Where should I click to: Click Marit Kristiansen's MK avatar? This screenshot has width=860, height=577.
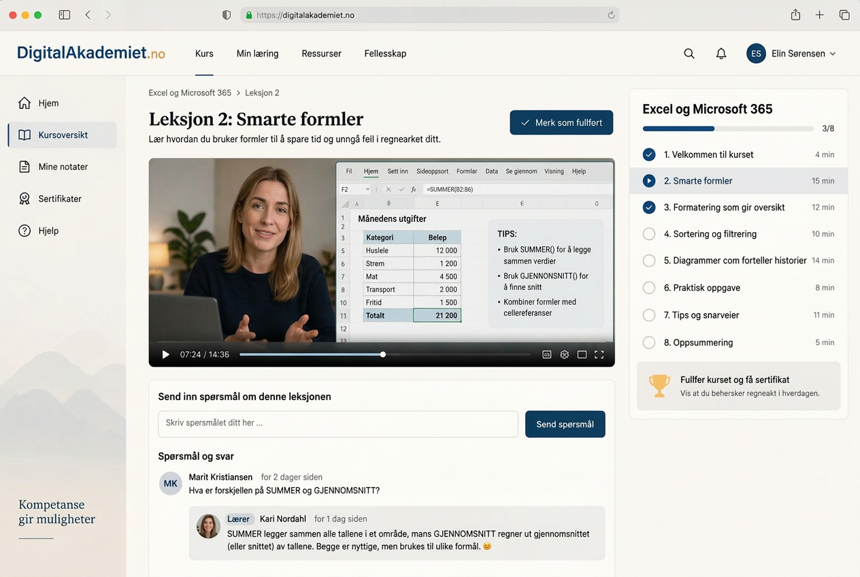pyautogui.click(x=171, y=484)
